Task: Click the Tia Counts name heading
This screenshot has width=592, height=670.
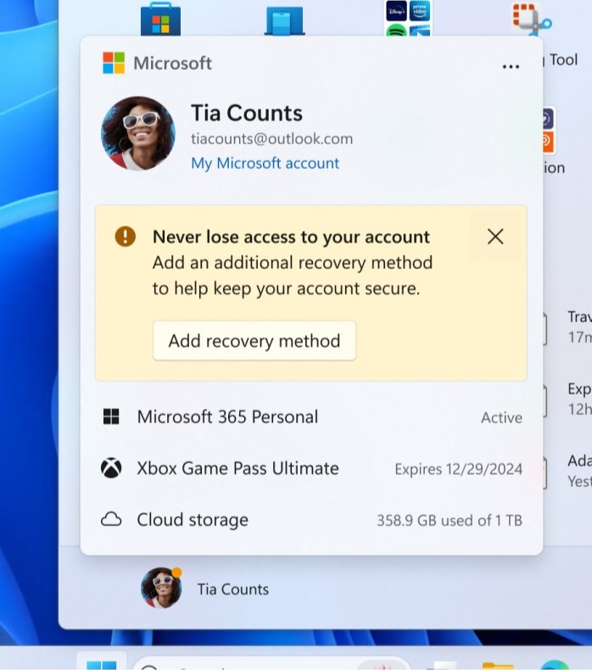Action: pyautogui.click(x=247, y=114)
